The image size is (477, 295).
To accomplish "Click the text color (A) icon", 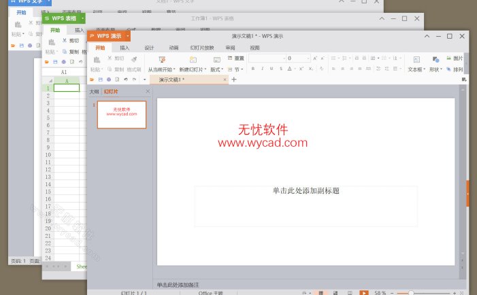I will pyautogui.click(x=290, y=69).
